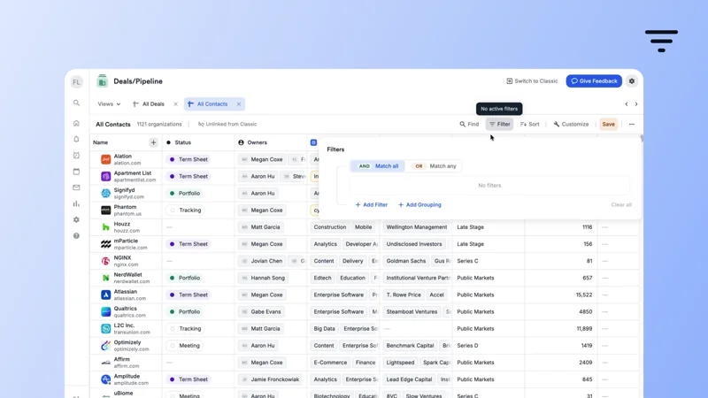Image resolution: width=708 pixels, height=398 pixels.
Task: Click the Houzz logo icon
Action: click(105, 227)
